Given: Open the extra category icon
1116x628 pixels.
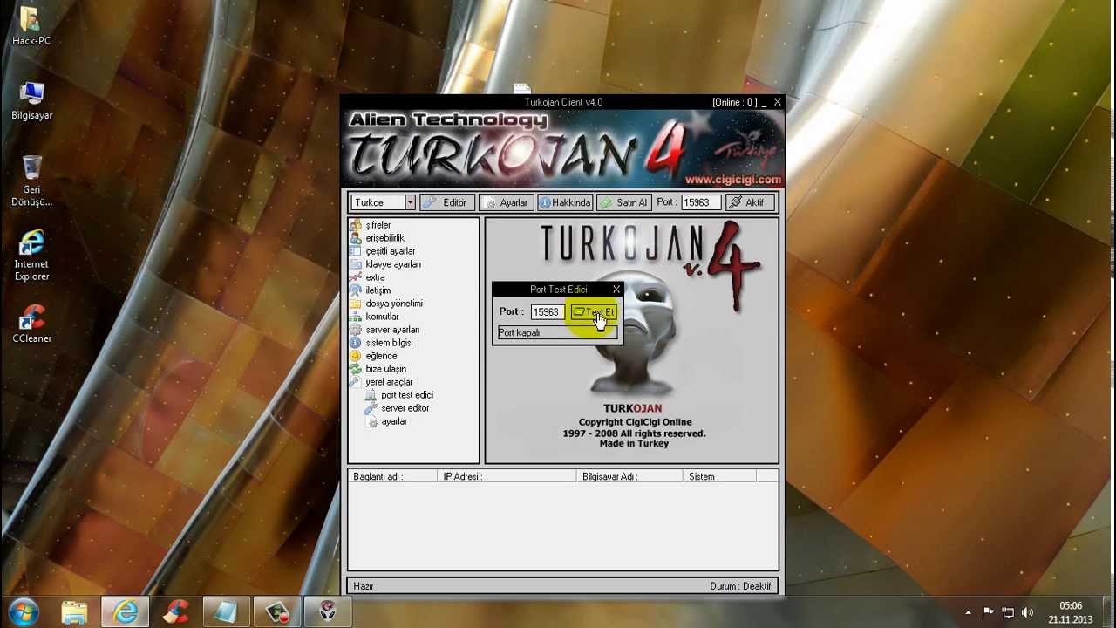Looking at the screenshot, I should [x=355, y=277].
